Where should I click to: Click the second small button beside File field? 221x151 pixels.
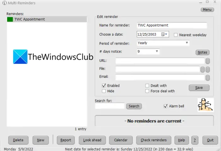(208, 70)
